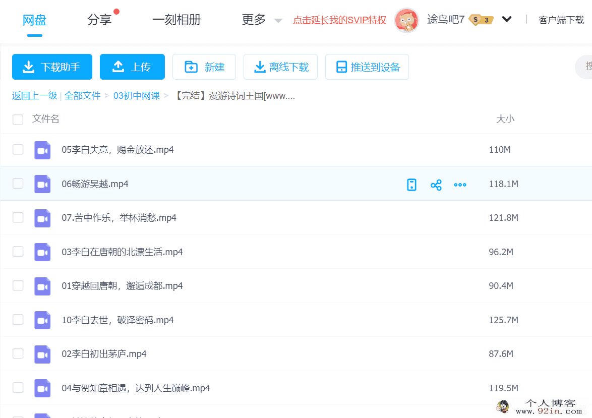Click video icon for 02李白初出茅庐.mp4
This screenshot has width=592, height=418.
(x=42, y=354)
